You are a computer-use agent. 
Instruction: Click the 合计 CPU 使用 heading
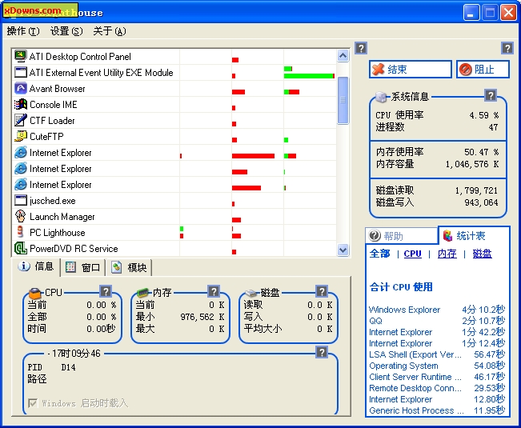(401, 287)
